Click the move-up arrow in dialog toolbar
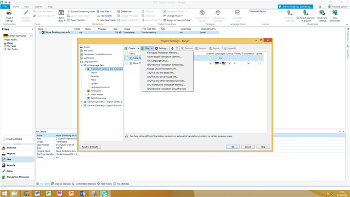Screen dimensions: 350x197 (x=177, y=48)
